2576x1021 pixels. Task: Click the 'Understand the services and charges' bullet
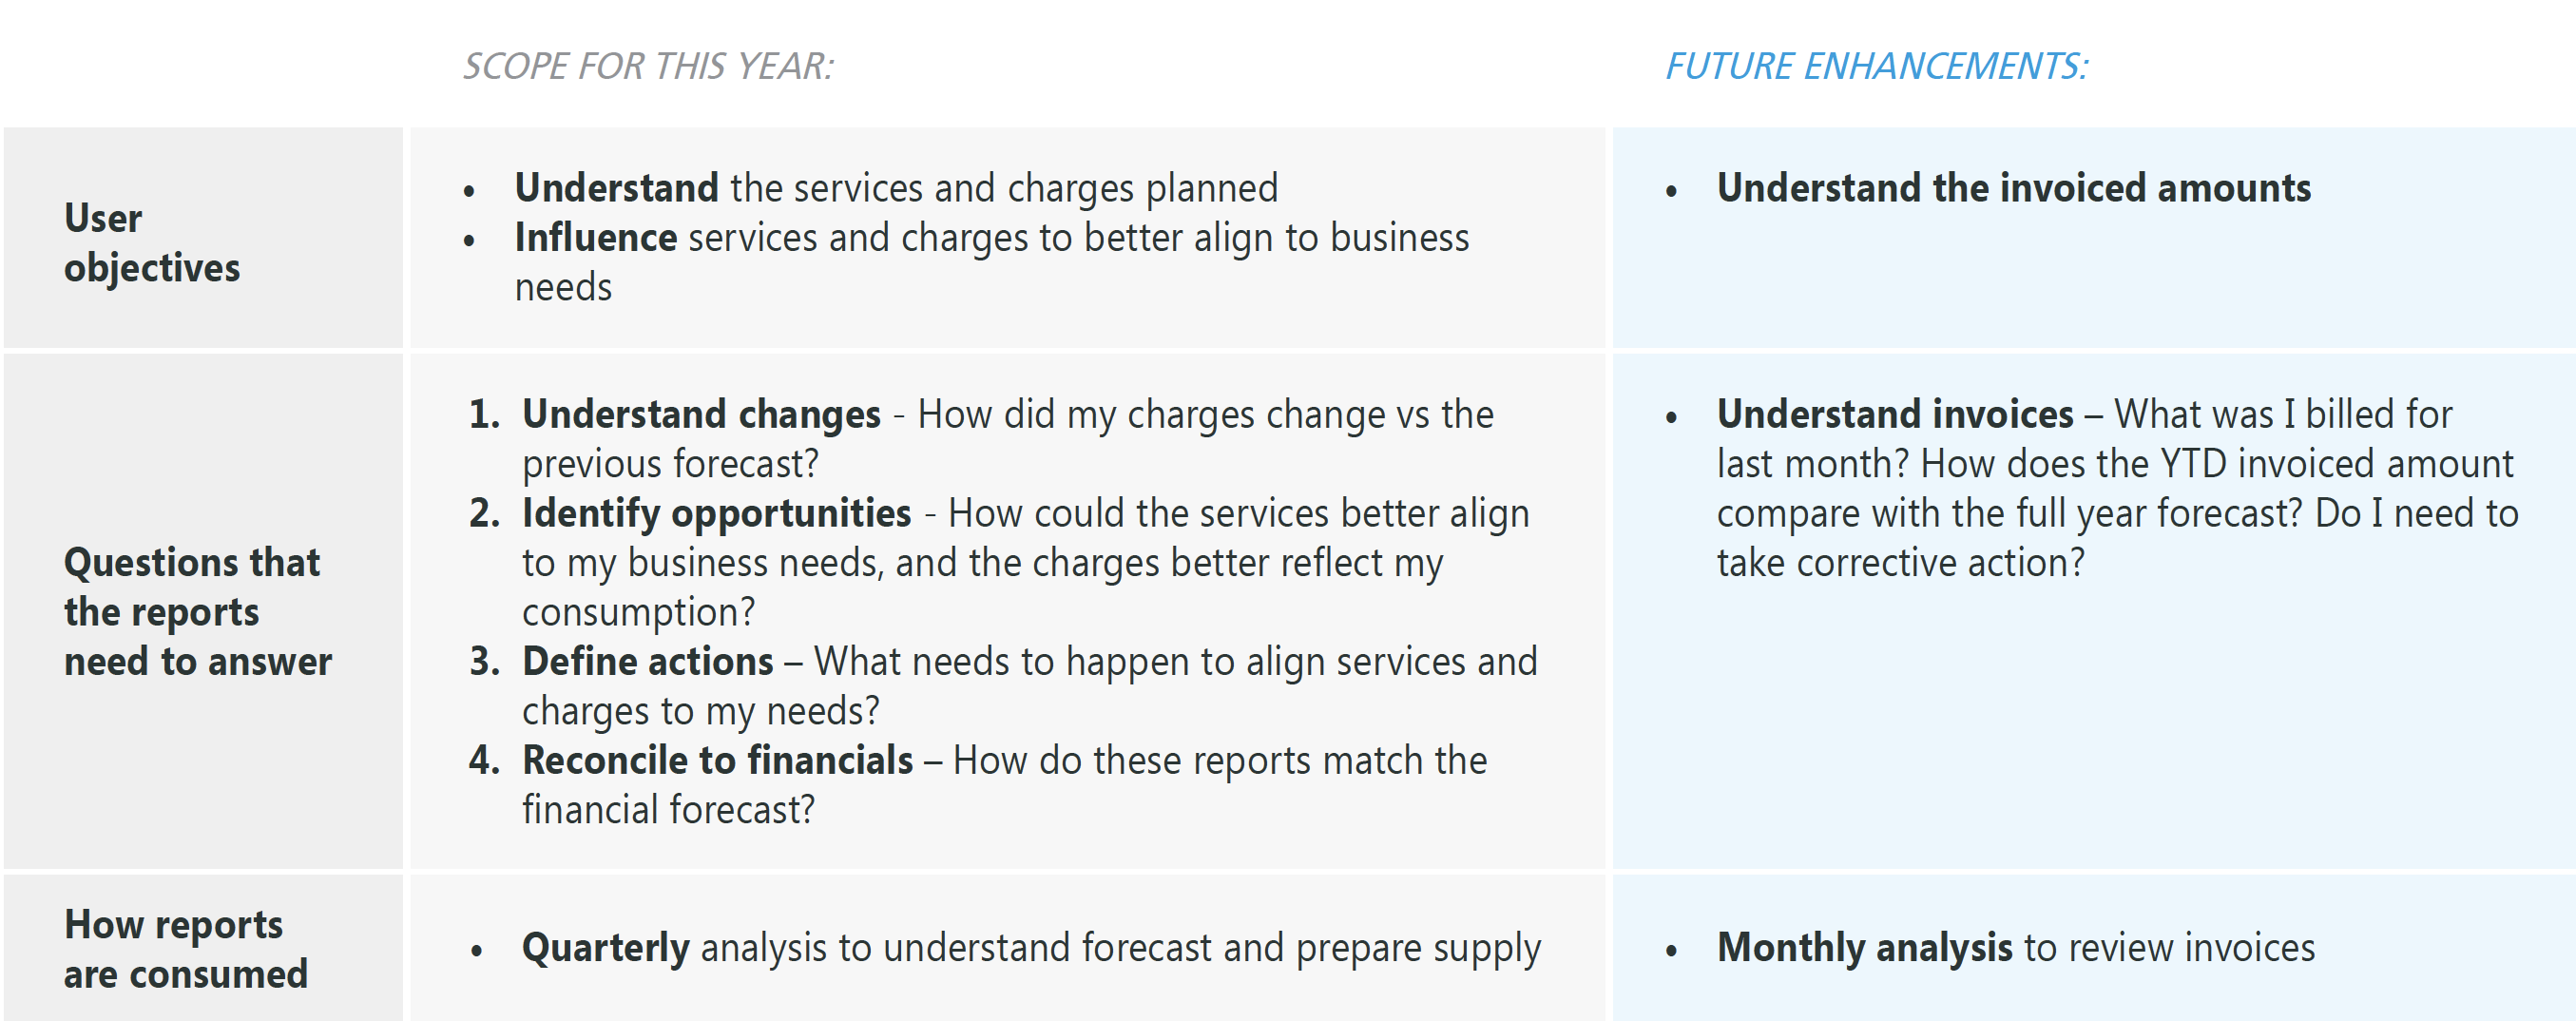click(895, 188)
